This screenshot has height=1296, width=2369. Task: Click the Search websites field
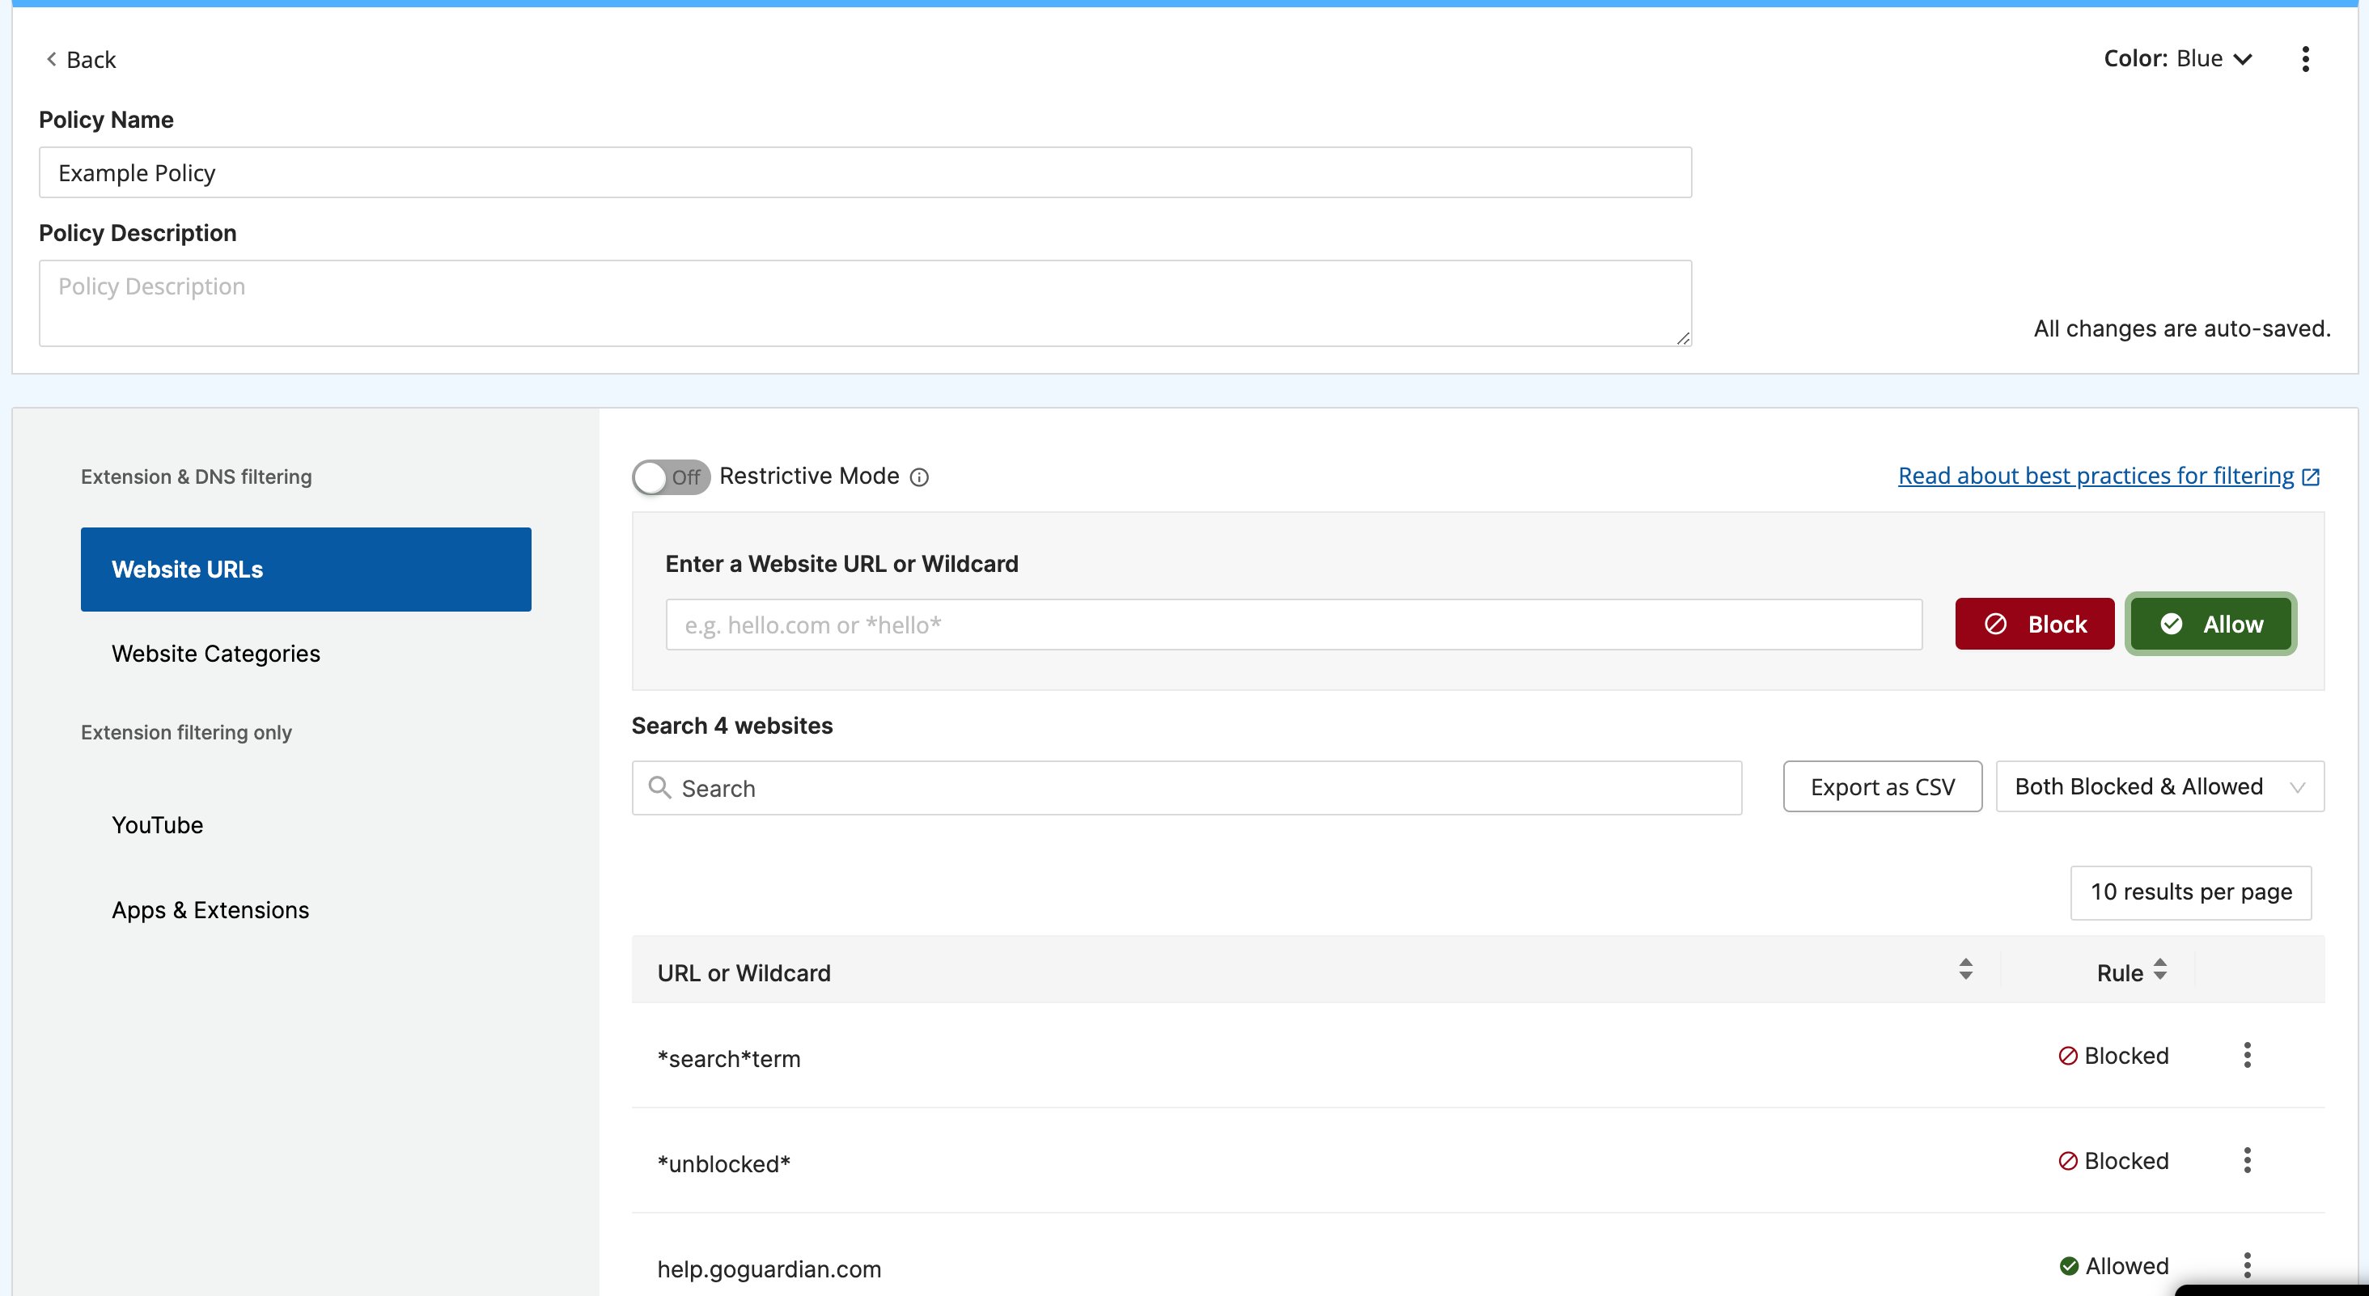[1186, 787]
